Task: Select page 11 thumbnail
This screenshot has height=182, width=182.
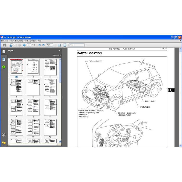Action: [33, 127]
